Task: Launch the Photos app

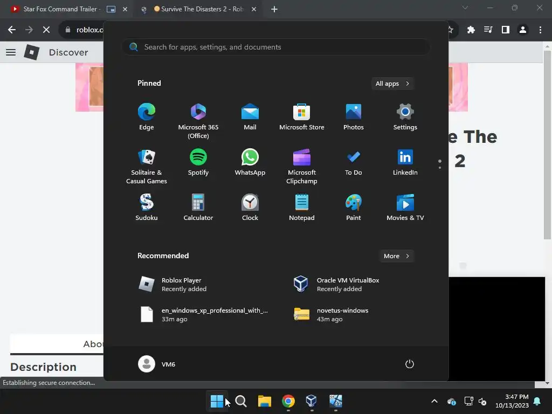Action: click(x=354, y=117)
